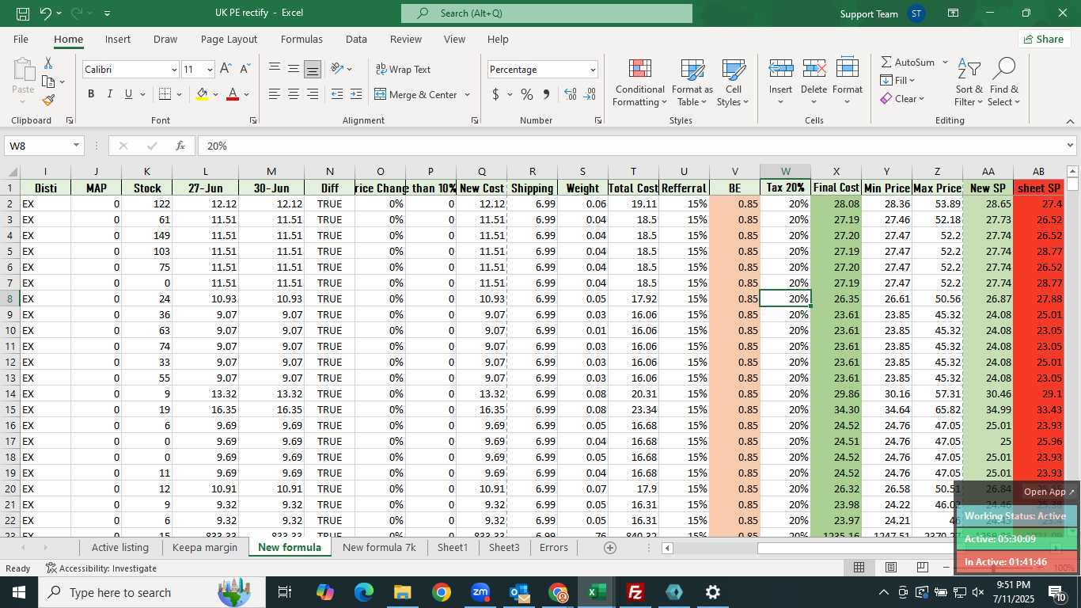Open the File tab
This screenshot has height=608, width=1081.
[21, 39]
